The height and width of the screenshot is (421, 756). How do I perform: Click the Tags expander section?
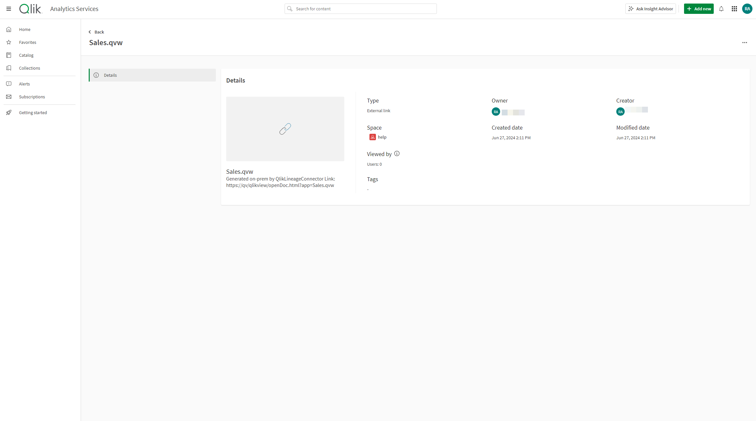pyautogui.click(x=372, y=178)
